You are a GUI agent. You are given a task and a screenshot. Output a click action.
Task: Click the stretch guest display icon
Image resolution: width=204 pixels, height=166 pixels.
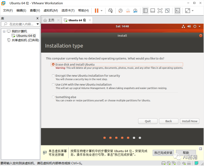point(187,11)
